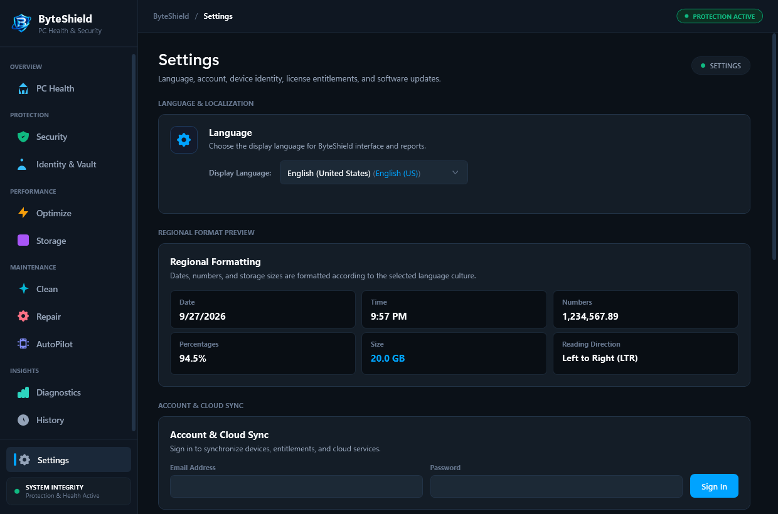Select Optimize in the sidebar
Screen dimensions: 778x514
[x=68, y=213]
